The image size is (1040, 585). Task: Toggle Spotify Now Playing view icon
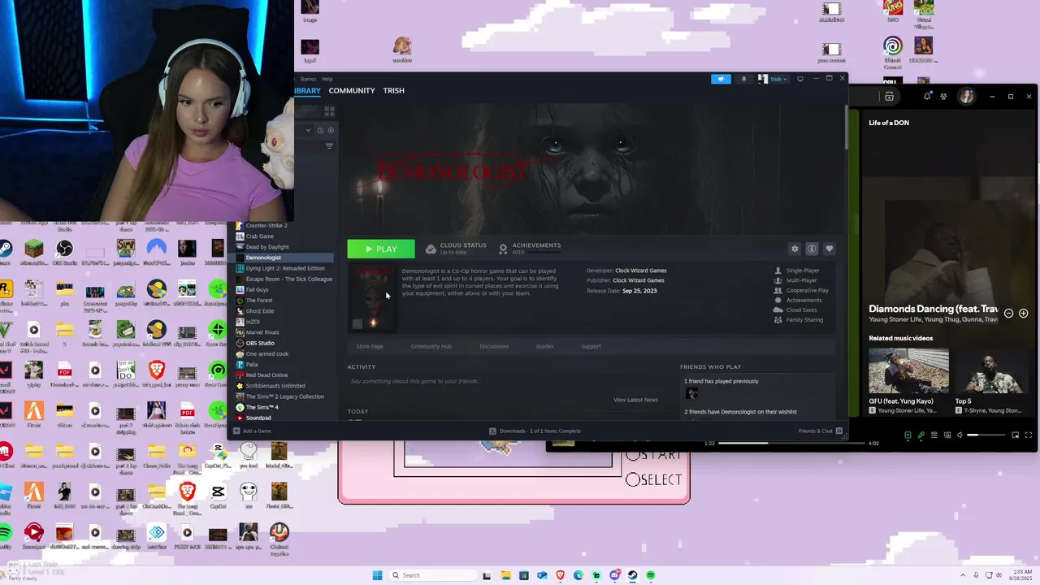[908, 435]
